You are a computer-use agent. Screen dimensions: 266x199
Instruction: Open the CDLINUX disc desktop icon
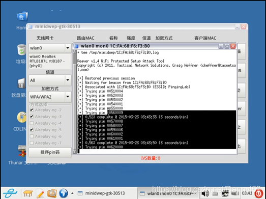click(21, 117)
